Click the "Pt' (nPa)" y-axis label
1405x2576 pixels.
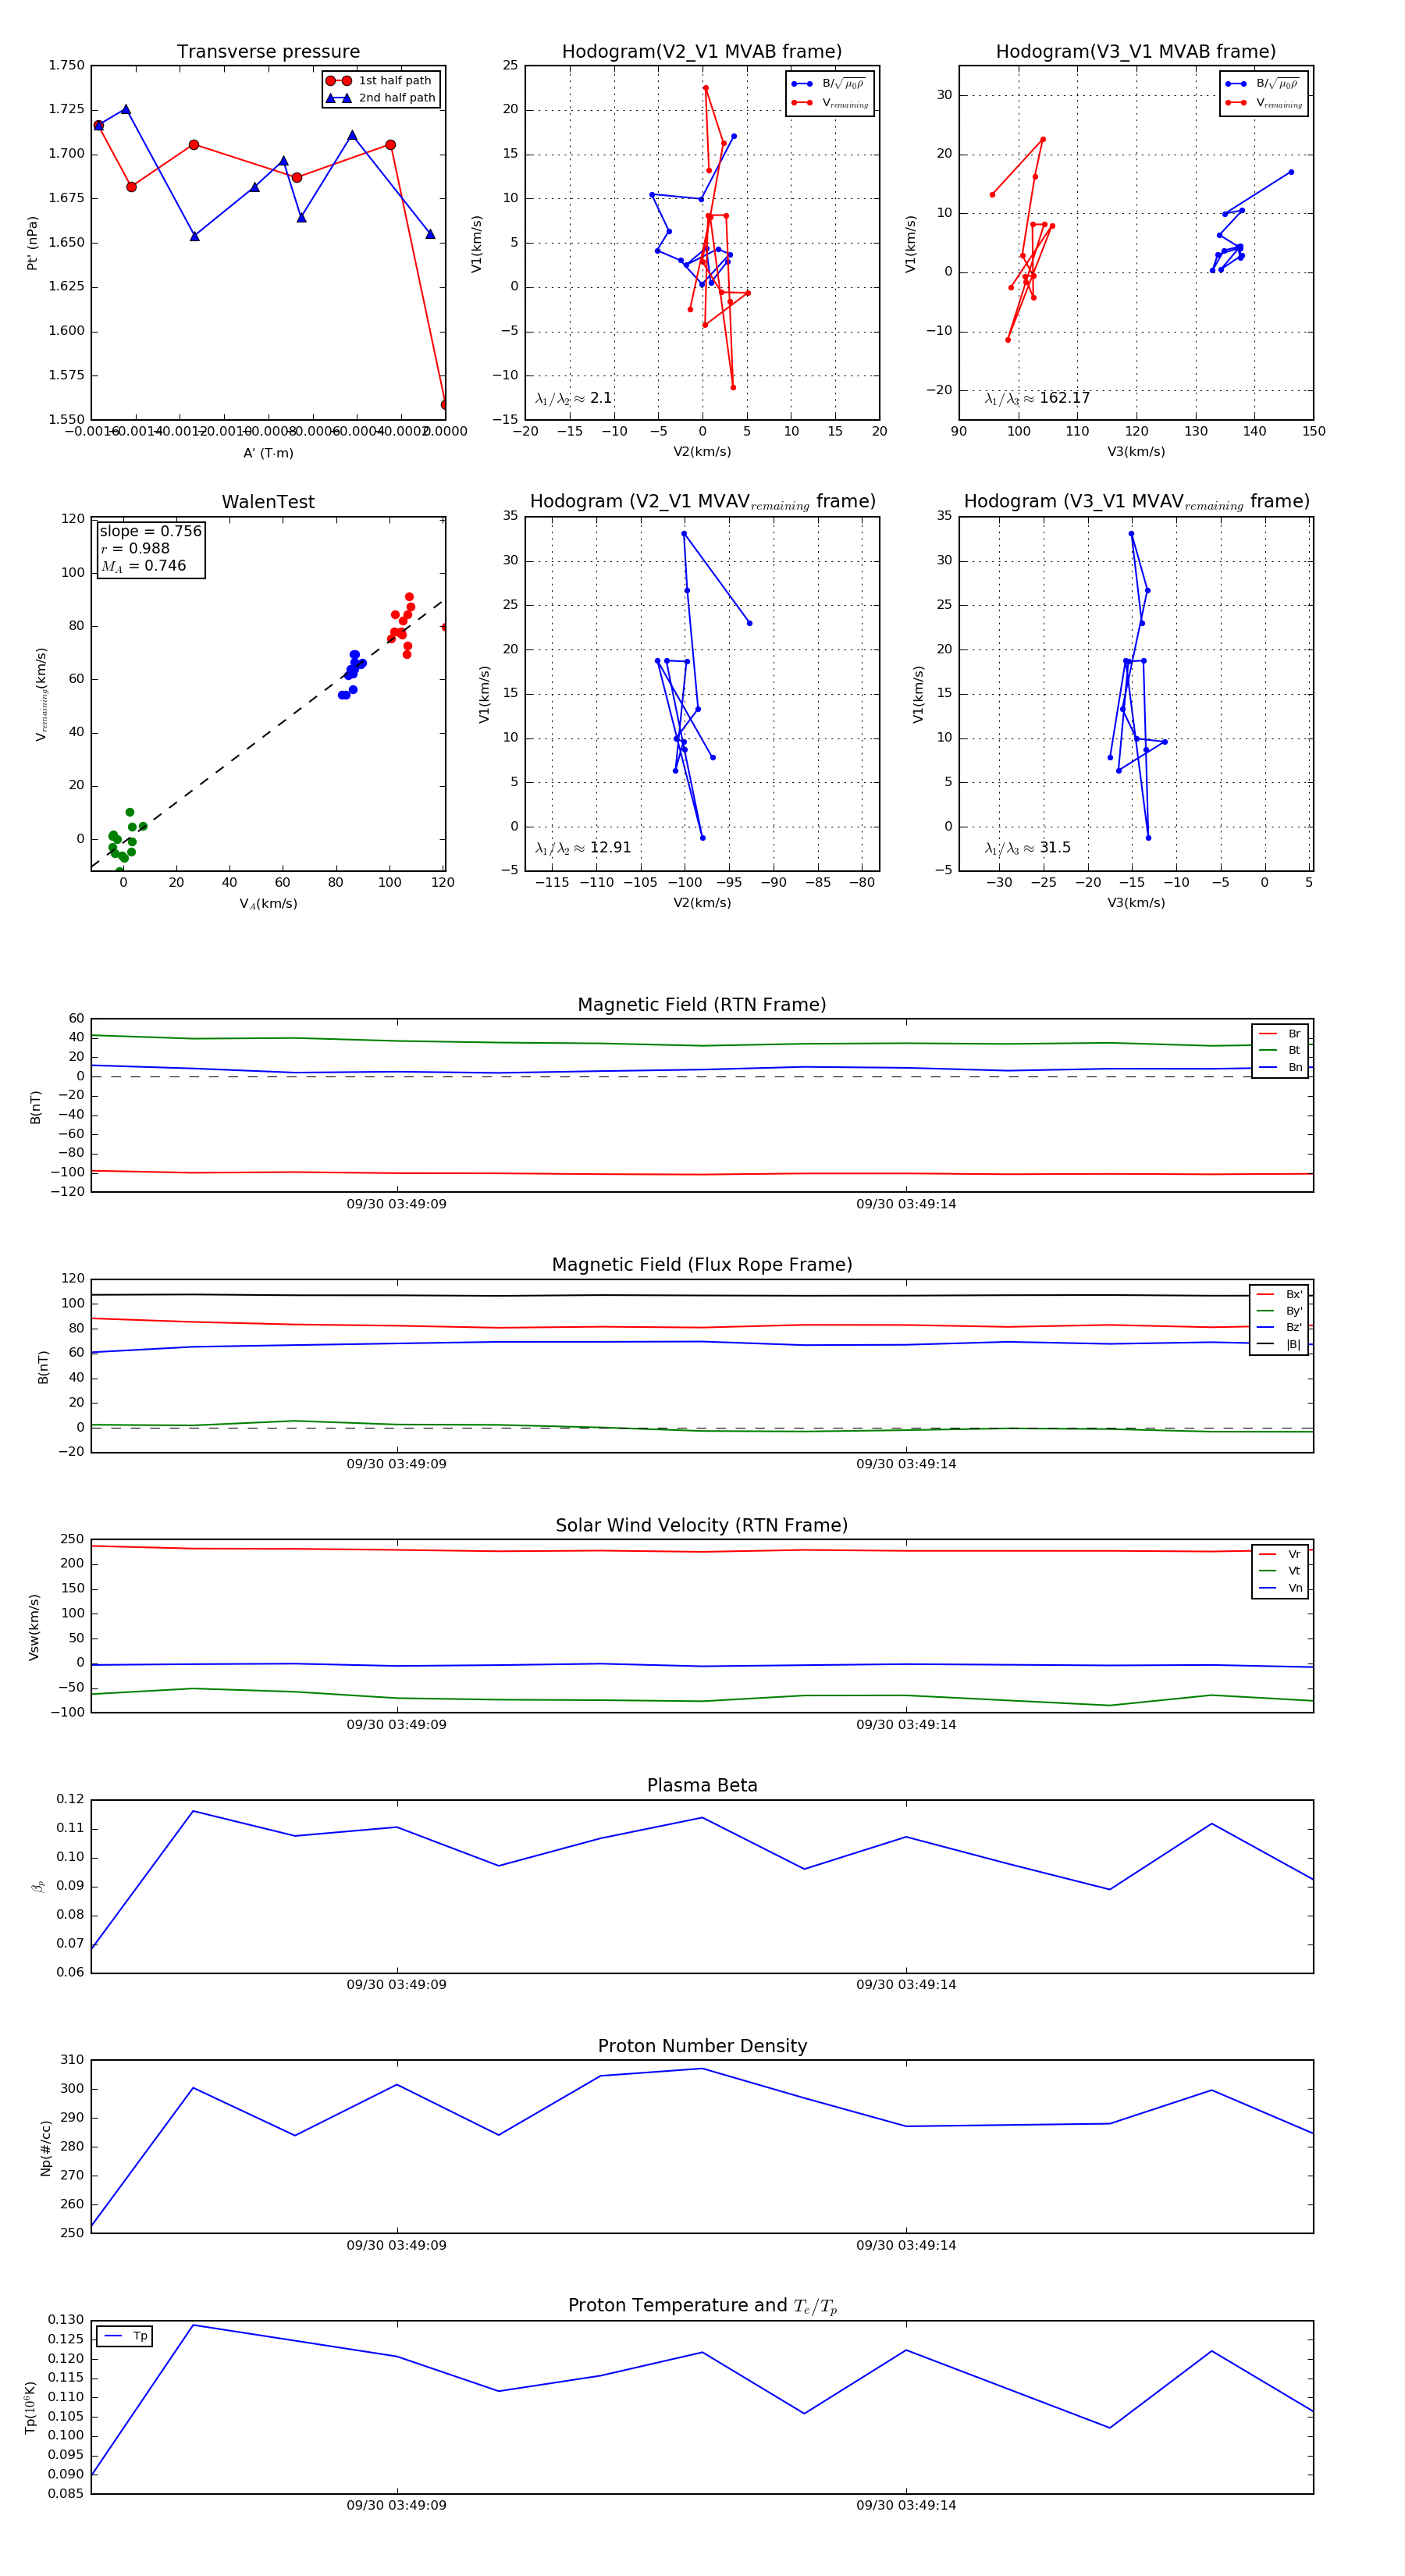[32, 243]
